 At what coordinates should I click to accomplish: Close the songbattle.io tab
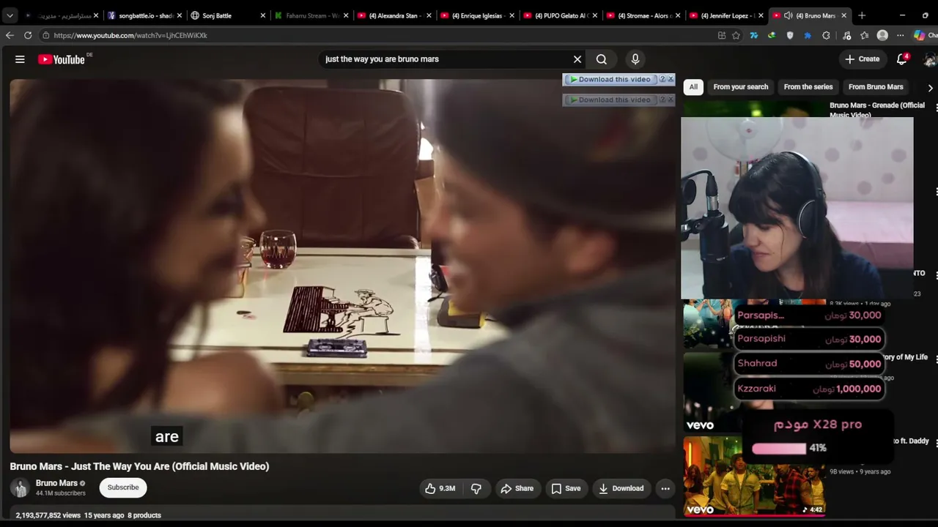[x=180, y=15]
